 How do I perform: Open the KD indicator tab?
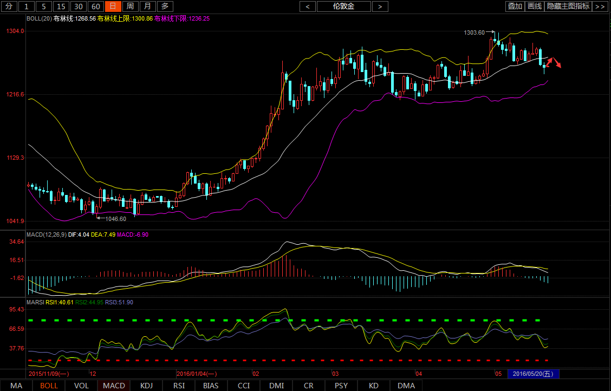pos(374,386)
